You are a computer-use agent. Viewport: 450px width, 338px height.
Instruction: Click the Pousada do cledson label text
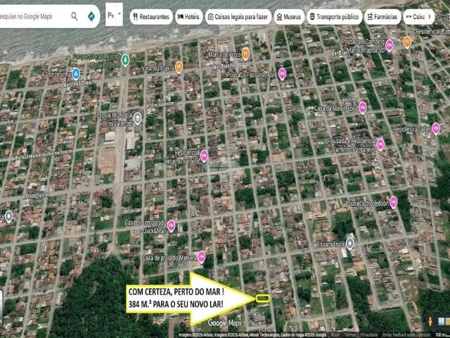pos(367,204)
